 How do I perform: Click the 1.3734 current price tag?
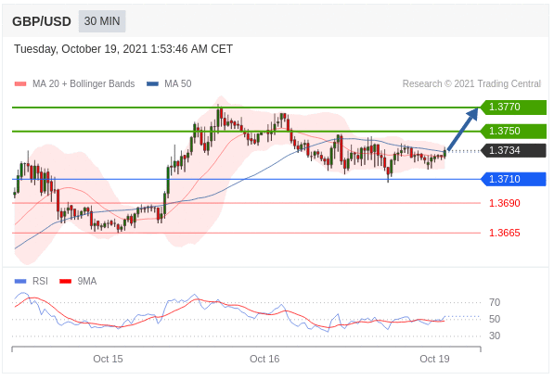(513, 151)
